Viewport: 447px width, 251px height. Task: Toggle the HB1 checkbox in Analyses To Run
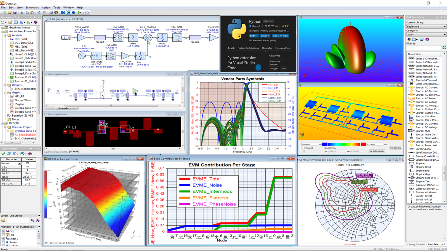[x=3, y=235]
